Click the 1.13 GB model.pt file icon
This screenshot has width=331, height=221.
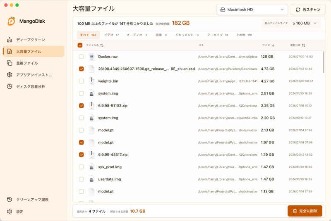click(91, 191)
